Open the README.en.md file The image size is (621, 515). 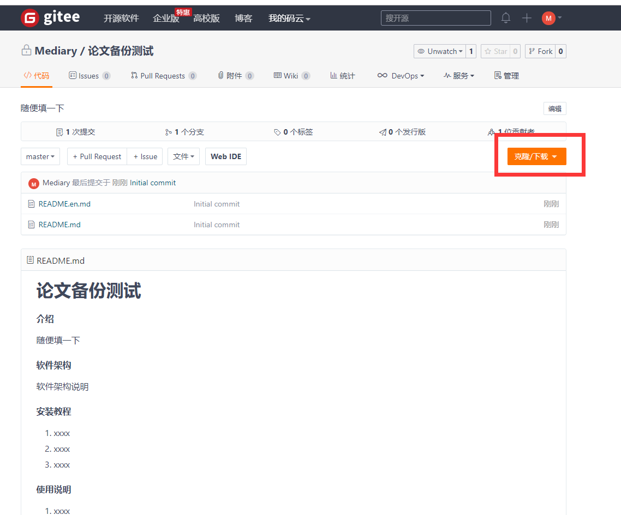coord(64,204)
